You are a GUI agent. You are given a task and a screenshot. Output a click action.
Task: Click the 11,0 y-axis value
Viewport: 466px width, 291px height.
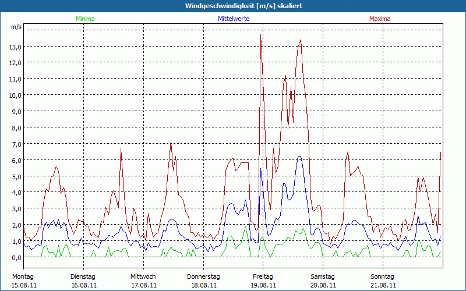coord(16,79)
